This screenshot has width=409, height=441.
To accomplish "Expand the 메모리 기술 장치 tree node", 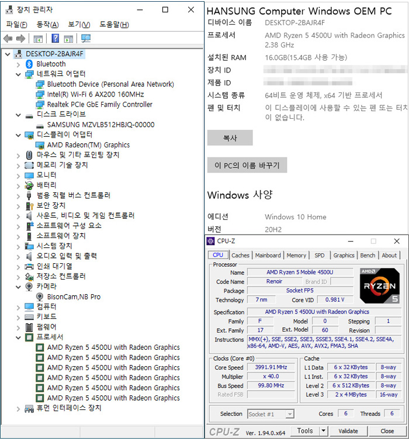I will point(18,166).
